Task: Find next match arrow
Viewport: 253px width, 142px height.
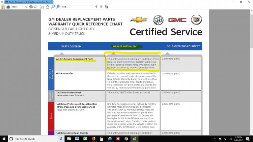Action: point(101,7)
